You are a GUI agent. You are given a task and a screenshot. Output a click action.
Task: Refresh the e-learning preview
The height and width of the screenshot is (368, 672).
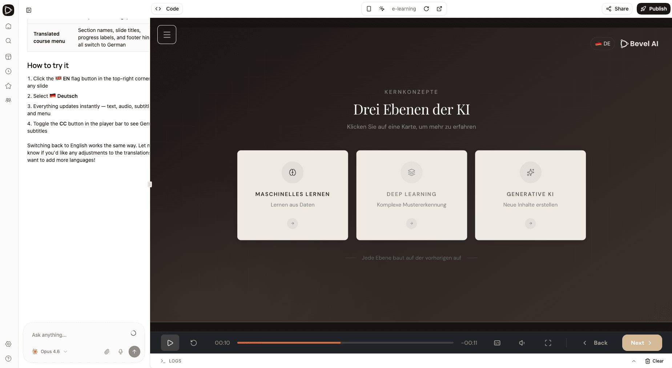(427, 8)
